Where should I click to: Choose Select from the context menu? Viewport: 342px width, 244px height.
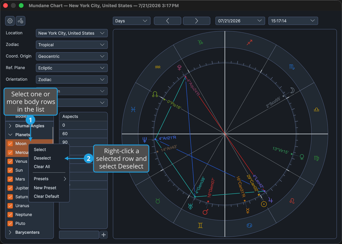point(49,149)
